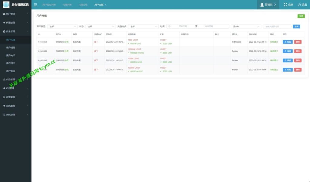The height and width of the screenshot is (182, 310).
Task: Click the search content input field
Action: 277,27
